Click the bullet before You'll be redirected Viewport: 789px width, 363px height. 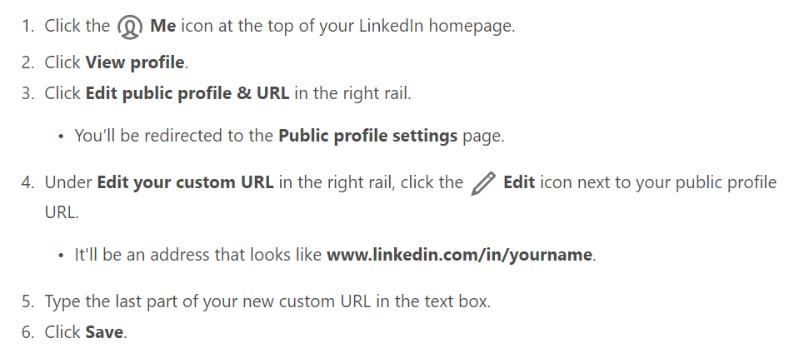(x=61, y=137)
